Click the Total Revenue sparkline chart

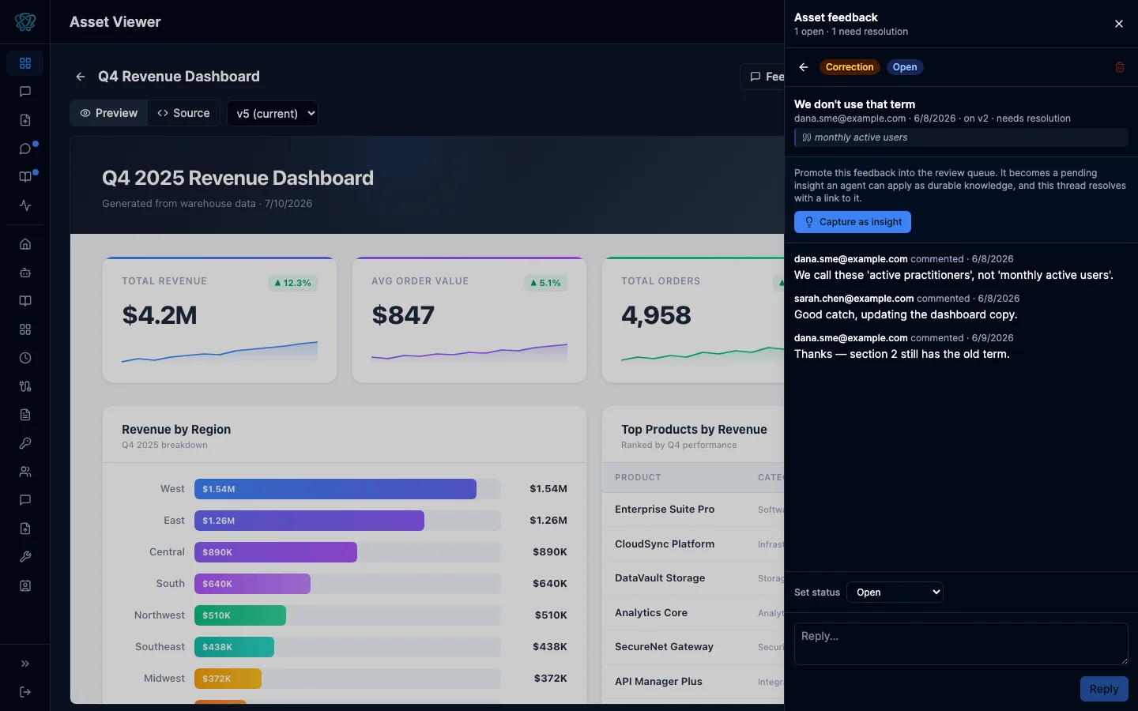pyautogui.click(x=220, y=352)
